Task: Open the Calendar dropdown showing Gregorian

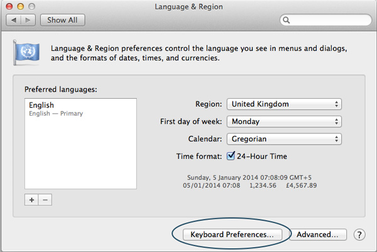Action: click(284, 139)
